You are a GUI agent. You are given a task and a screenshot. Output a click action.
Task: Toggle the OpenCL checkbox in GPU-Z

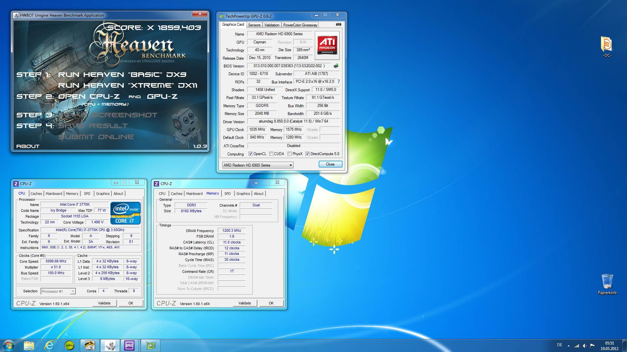pos(250,154)
